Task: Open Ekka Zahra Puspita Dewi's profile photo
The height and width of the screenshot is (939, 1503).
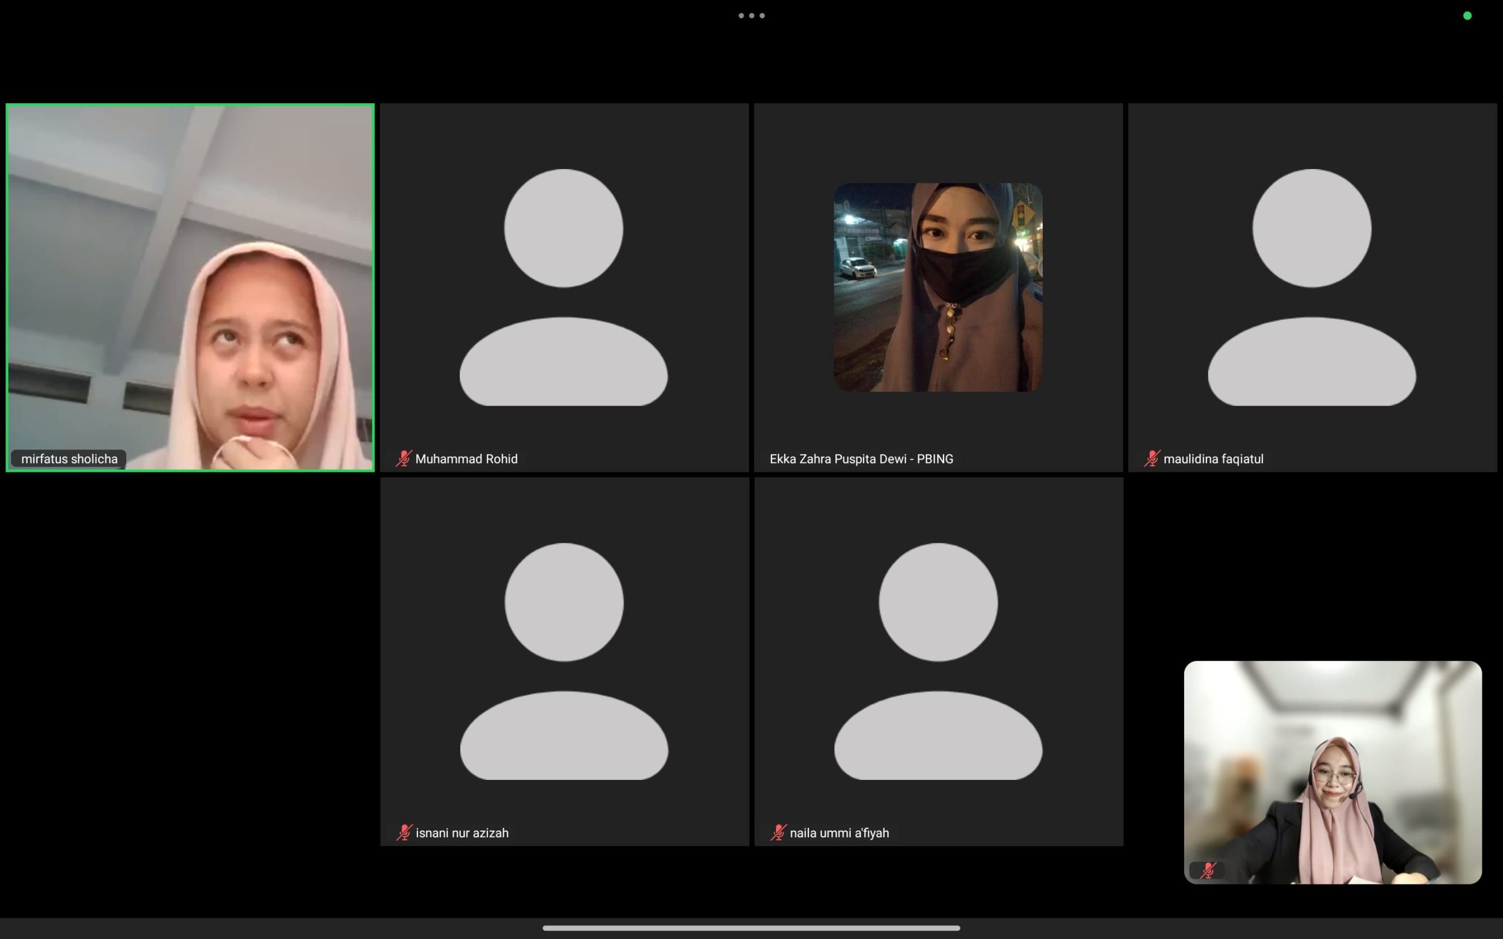Action: click(938, 287)
